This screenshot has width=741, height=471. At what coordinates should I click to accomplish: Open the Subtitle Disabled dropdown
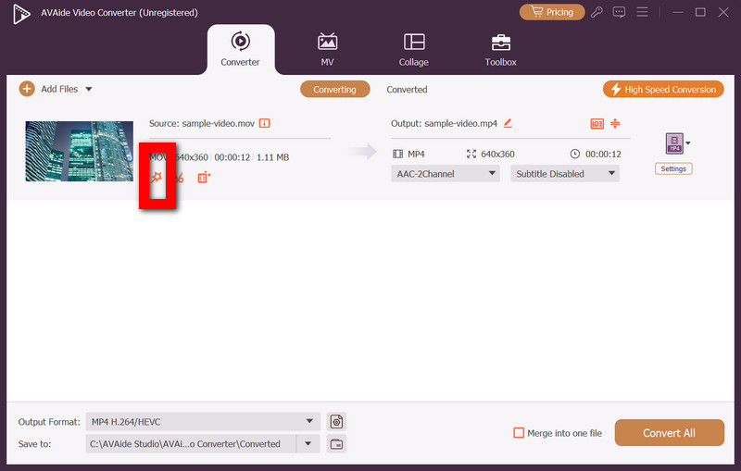(565, 174)
